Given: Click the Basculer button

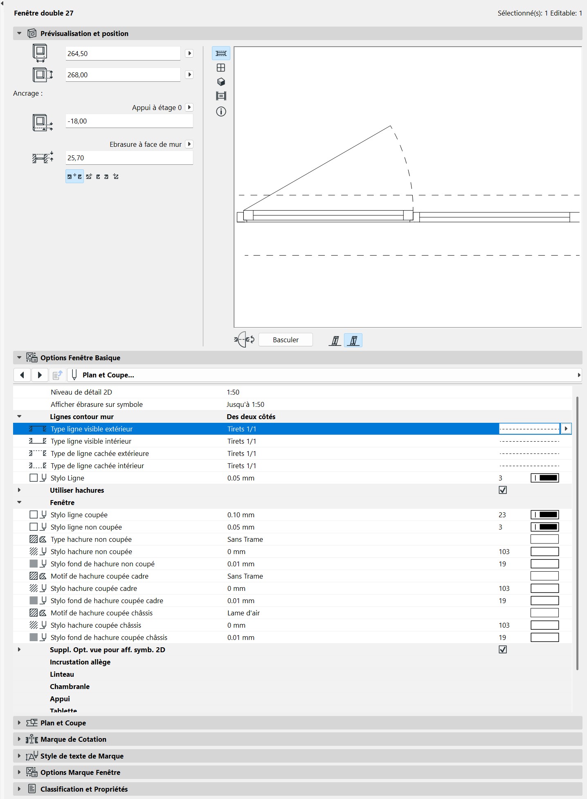Looking at the screenshot, I should [286, 340].
